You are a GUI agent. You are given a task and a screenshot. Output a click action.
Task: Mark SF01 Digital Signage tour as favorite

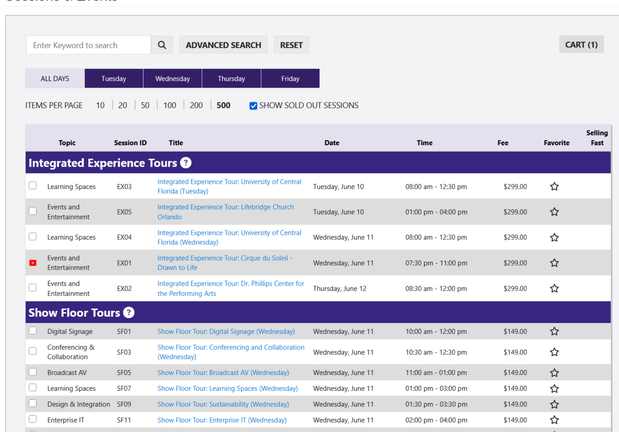[554, 332]
